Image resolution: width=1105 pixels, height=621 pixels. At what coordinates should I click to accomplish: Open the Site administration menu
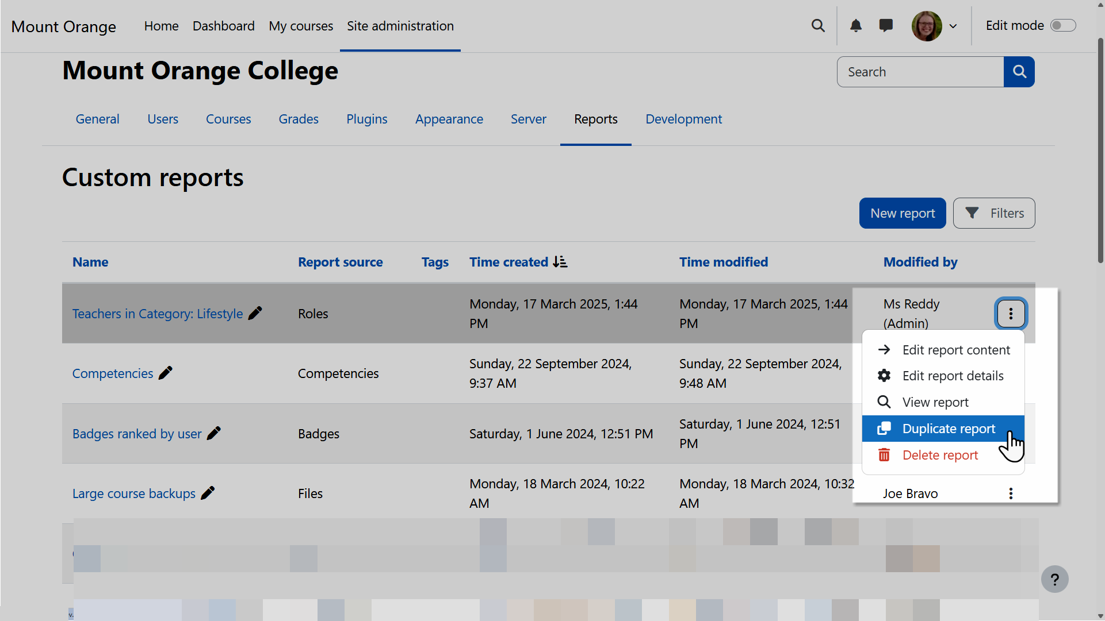400,26
